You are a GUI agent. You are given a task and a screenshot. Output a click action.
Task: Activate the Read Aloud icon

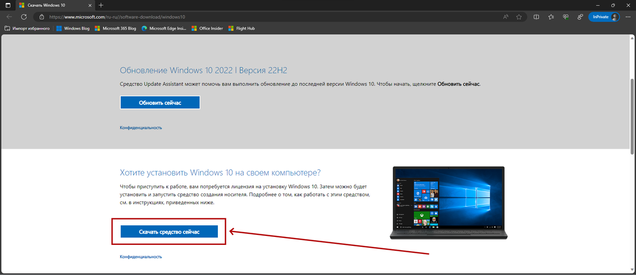coord(506,17)
